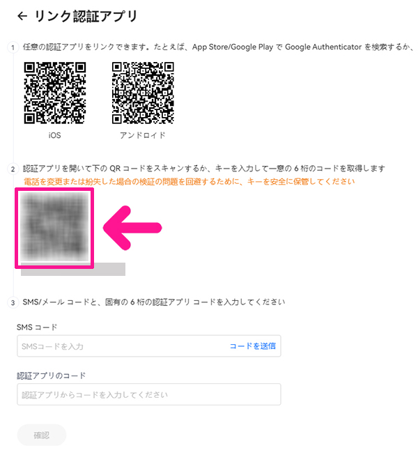The height and width of the screenshot is (457, 418).
Task: Click the orange key safekeeping warning text
Action: [189, 182]
